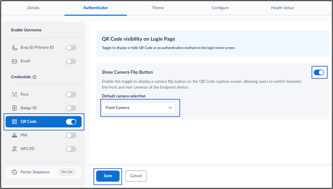Click the NFC/ID label

[x=27, y=149]
